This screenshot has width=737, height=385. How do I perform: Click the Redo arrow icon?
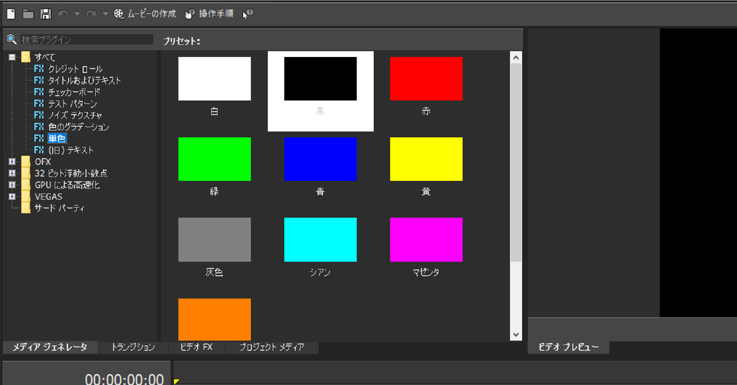(91, 14)
